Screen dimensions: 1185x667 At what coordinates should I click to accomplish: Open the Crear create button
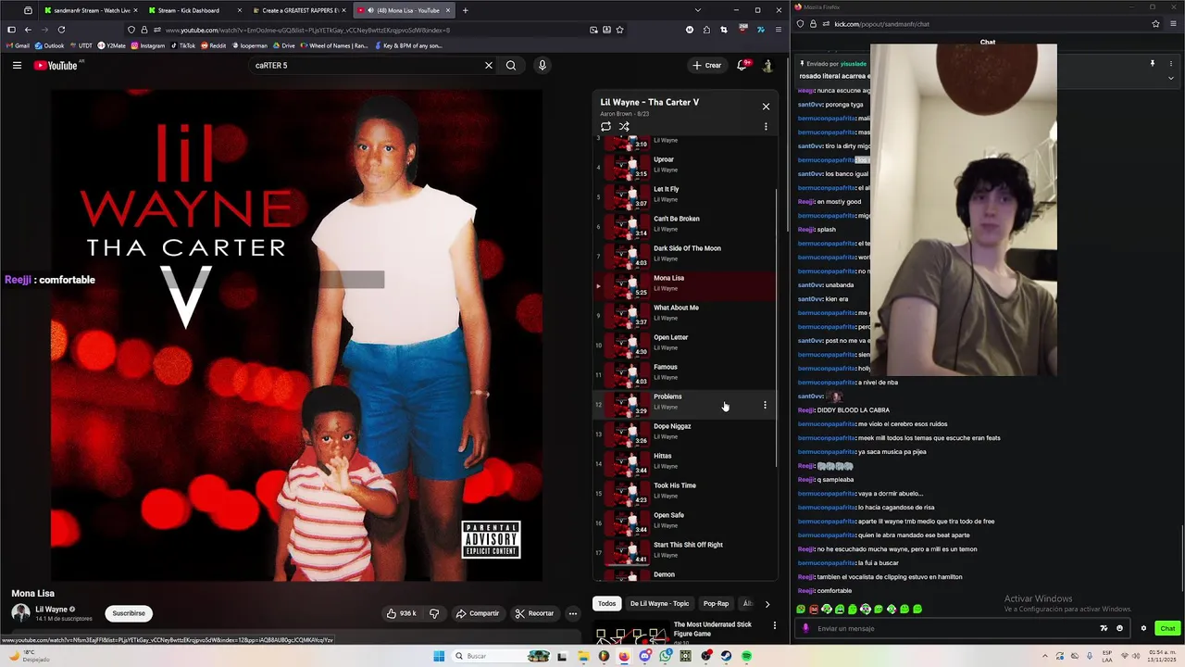(x=706, y=65)
